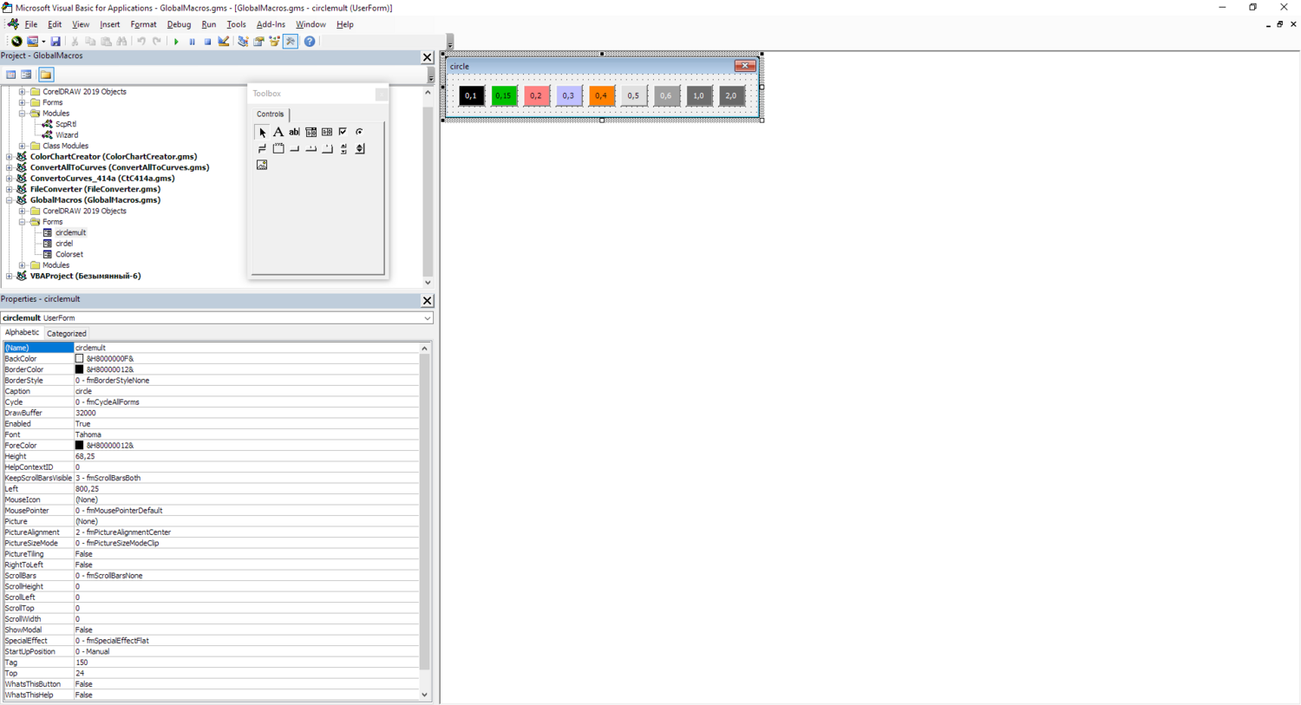The width and height of the screenshot is (1301, 705).
Task: Select the ComboBox control in Toolbox
Action: click(311, 133)
